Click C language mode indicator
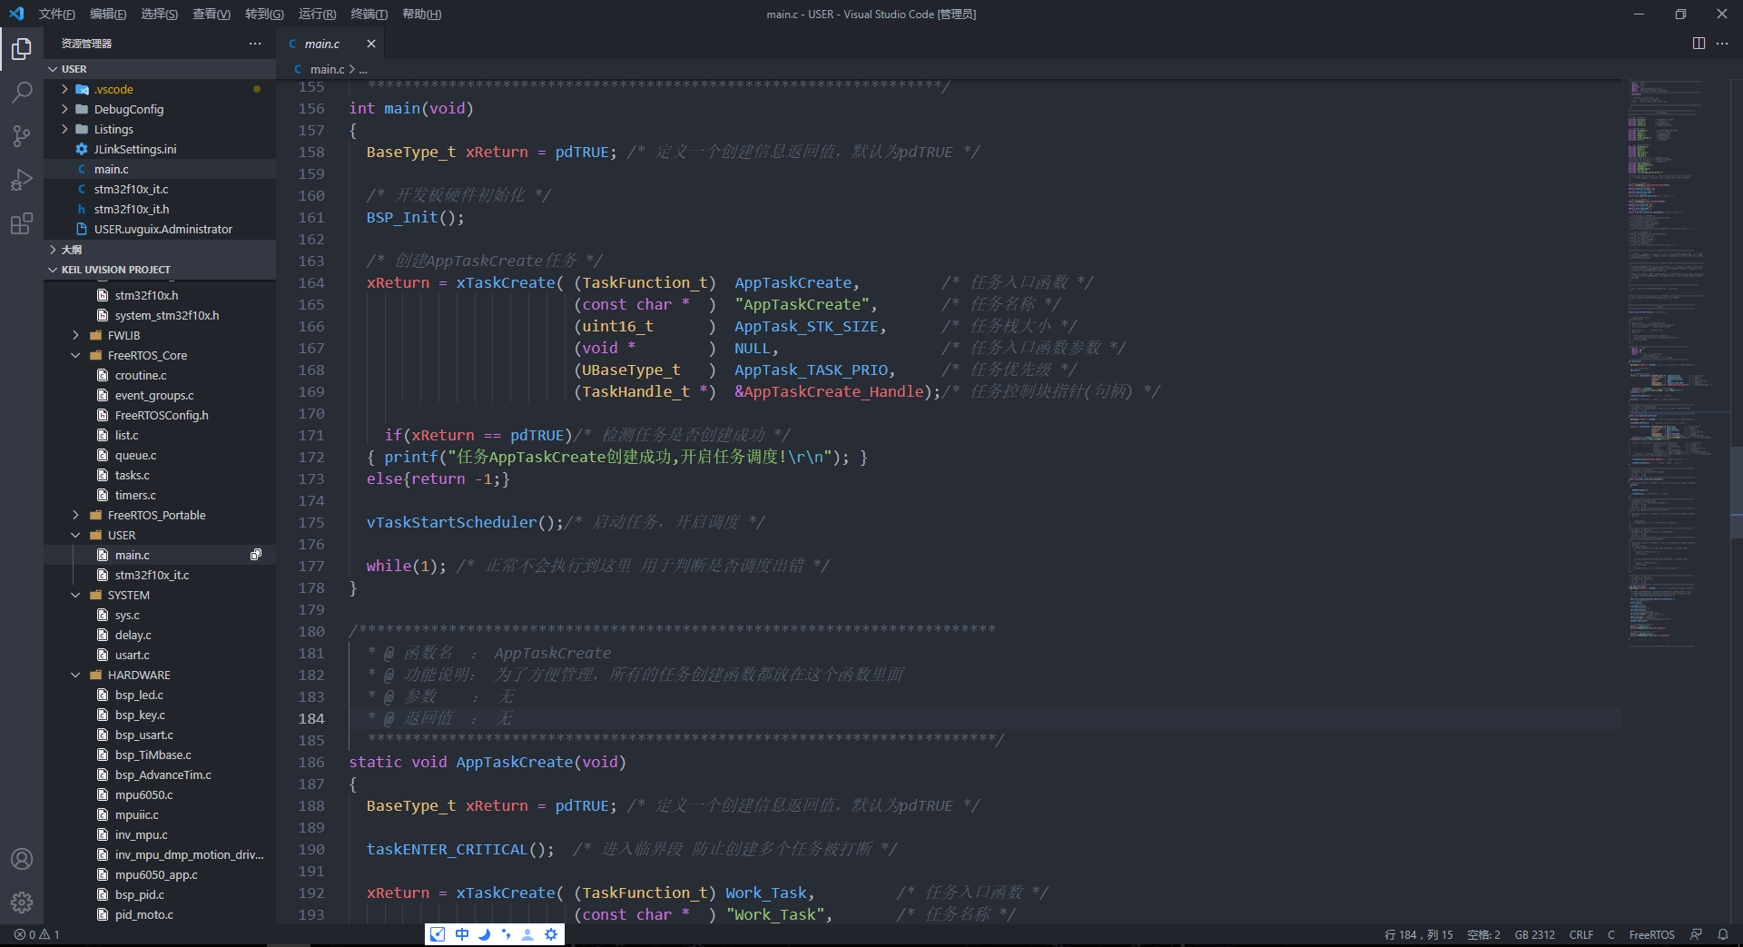The image size is (1743, 947). 1611,934
